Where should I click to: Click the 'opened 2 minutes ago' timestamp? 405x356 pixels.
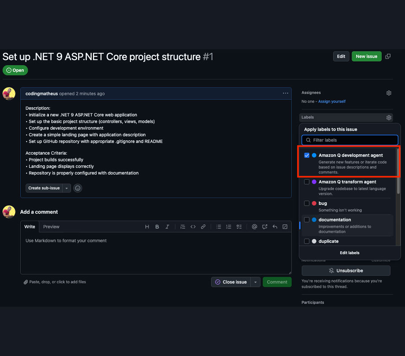click(82, 94)
